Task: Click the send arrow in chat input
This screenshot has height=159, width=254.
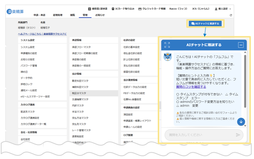Action: tap(238, 135)
